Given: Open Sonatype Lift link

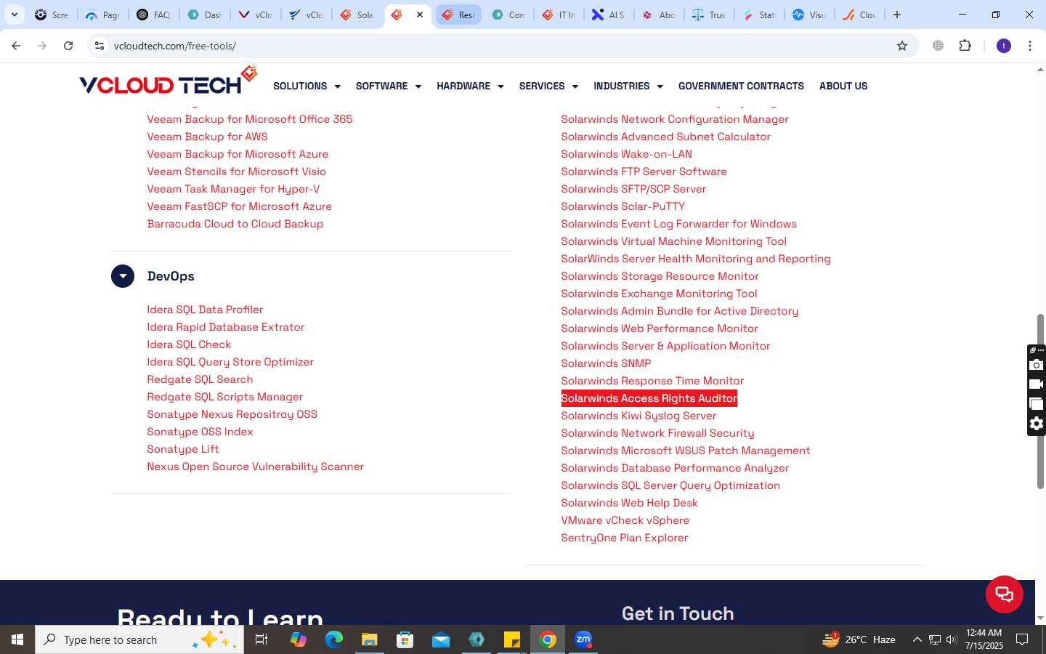Looking at the screenshot, I should (183, 449).
